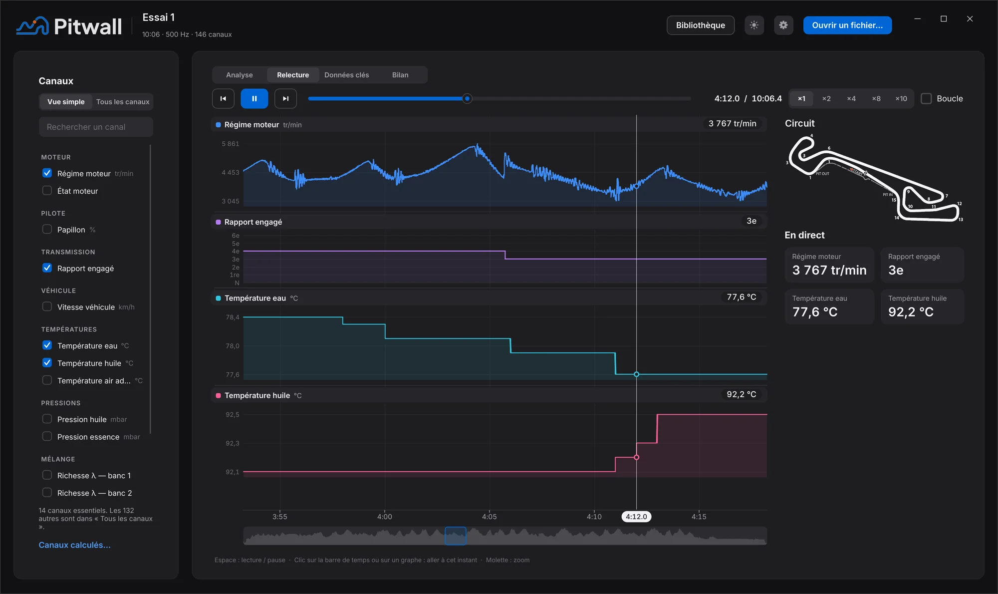Screen dimensions: 998x594
Task: Switch to Tous les canaux view
Action: tap(123, 102)
